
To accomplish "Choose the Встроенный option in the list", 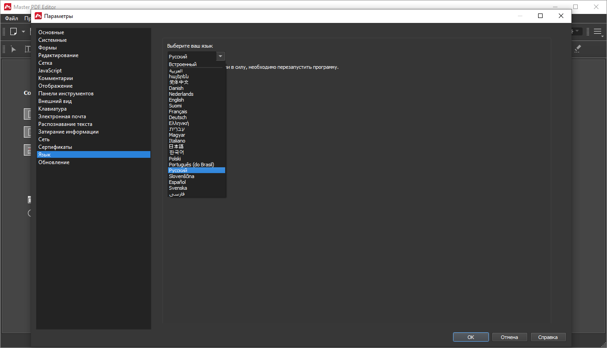I will pyautogui.click(x=183, y=64).
